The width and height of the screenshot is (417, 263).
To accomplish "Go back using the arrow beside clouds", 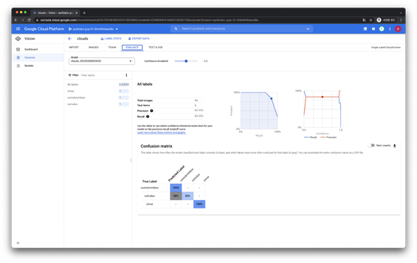I will coord(70,39).
